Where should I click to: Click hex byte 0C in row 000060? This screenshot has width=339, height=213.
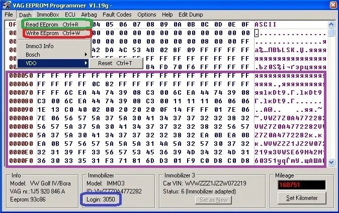[x=96, y=84]
